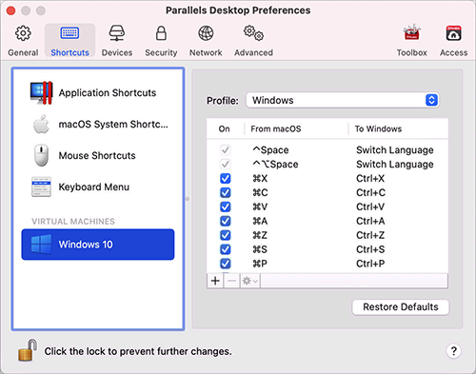Image resolution: width=476 pixels, height=374 pixels.
Task: Click the Restore Defaults button
Action: click(401, 307)
